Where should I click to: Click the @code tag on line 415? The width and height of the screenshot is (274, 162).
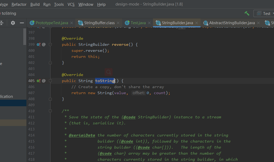point(127,141)
